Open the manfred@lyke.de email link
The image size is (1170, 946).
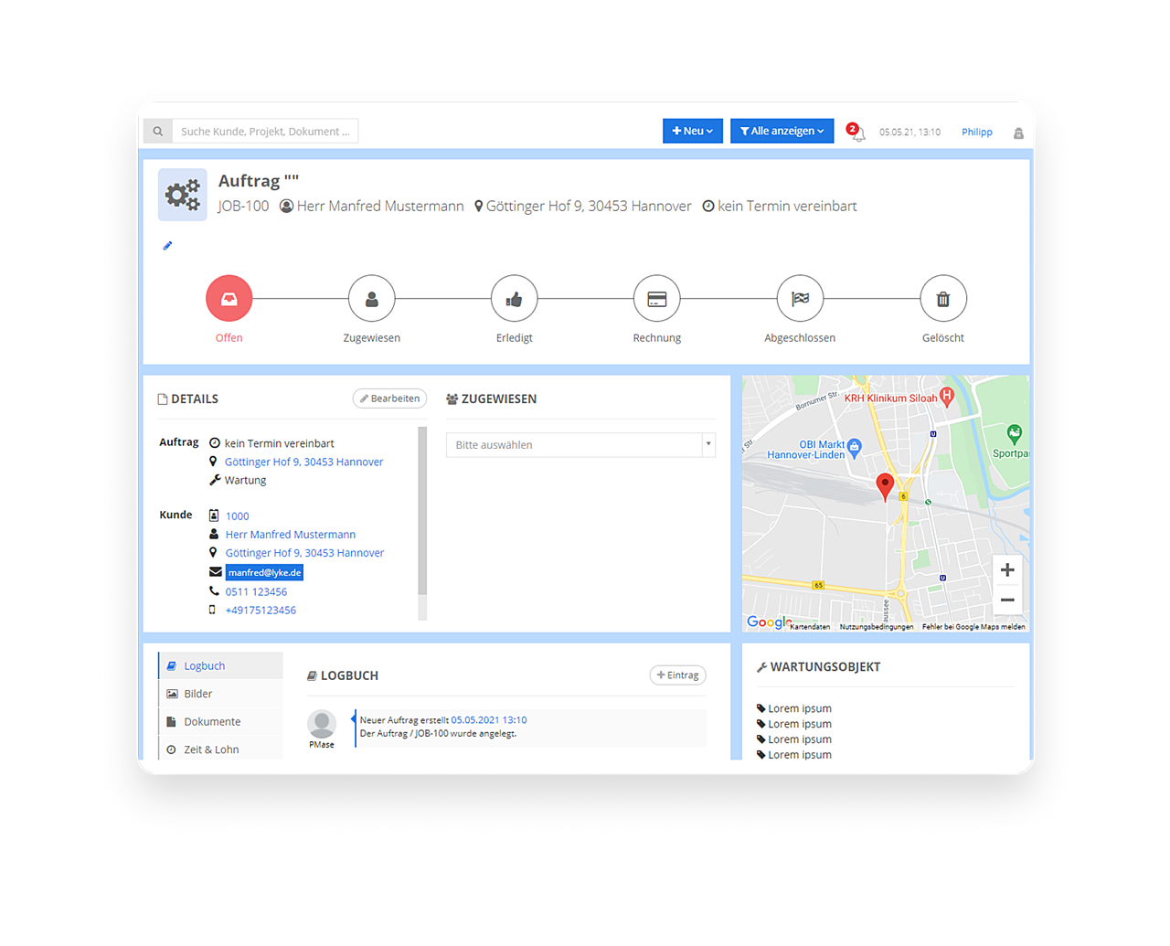(x=264, y=573)
